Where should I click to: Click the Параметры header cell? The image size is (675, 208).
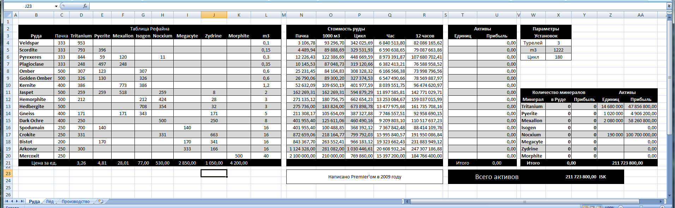point(546,29)
